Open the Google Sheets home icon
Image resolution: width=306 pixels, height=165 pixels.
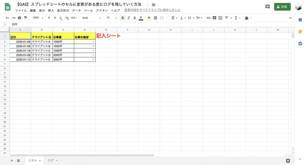(7, 7)
